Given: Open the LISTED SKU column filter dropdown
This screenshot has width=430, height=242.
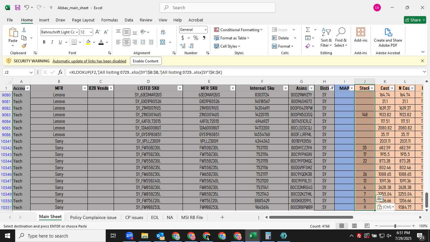Looking at the screenshot, I should (180, 88).
